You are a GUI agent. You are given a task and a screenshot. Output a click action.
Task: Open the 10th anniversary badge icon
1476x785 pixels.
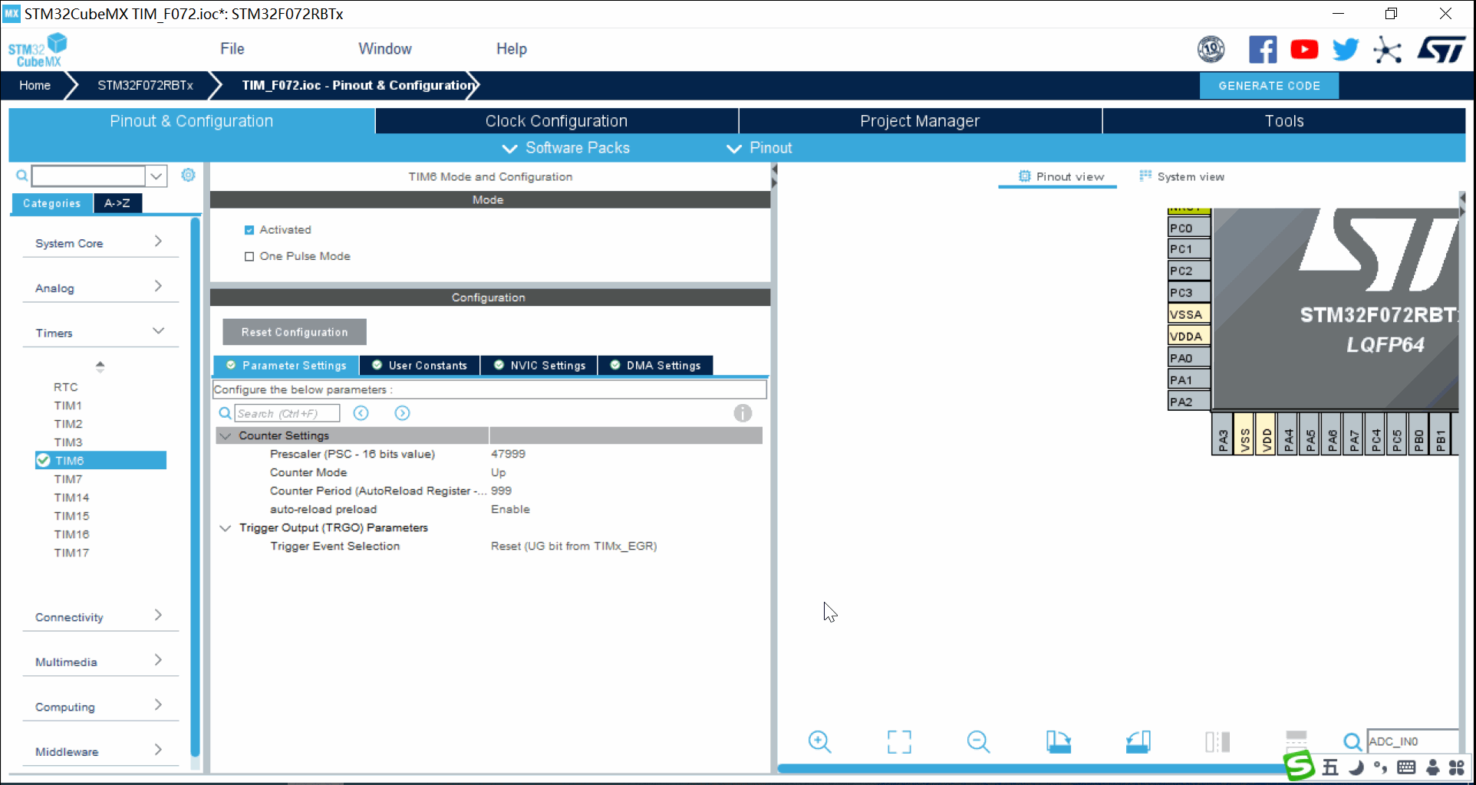coord(1211,50)
